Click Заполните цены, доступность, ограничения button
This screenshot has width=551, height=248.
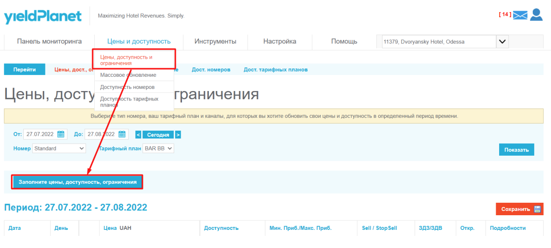point(78,182)
